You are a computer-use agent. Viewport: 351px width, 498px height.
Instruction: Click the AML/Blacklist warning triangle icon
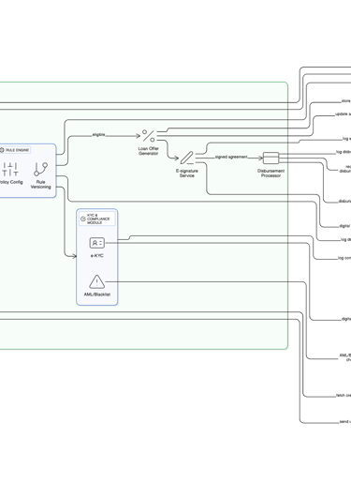click(97, 281)
